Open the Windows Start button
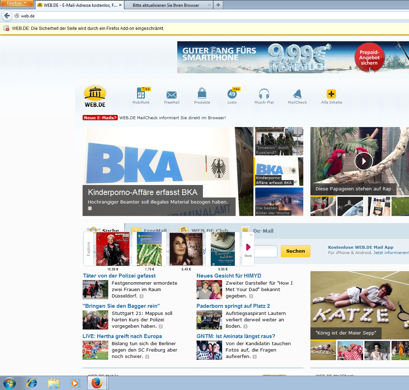The height and width of the screenshot is (390, 409). coord(9,383)
